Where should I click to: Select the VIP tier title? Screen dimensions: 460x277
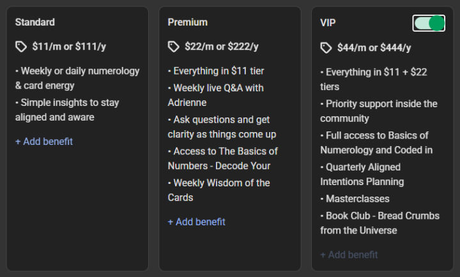point(328,22)
